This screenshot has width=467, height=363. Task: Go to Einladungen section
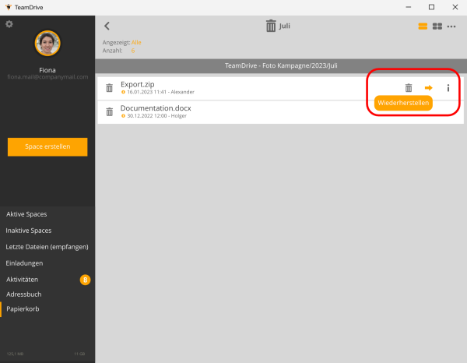[x=24, y=263]
